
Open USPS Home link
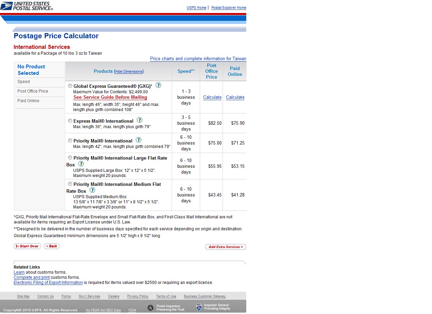pyautogui.click(x=196, y=8)
